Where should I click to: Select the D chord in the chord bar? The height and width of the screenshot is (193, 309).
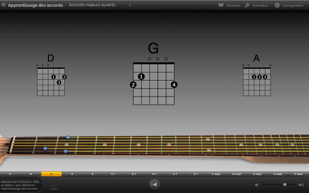click(31, 174)
